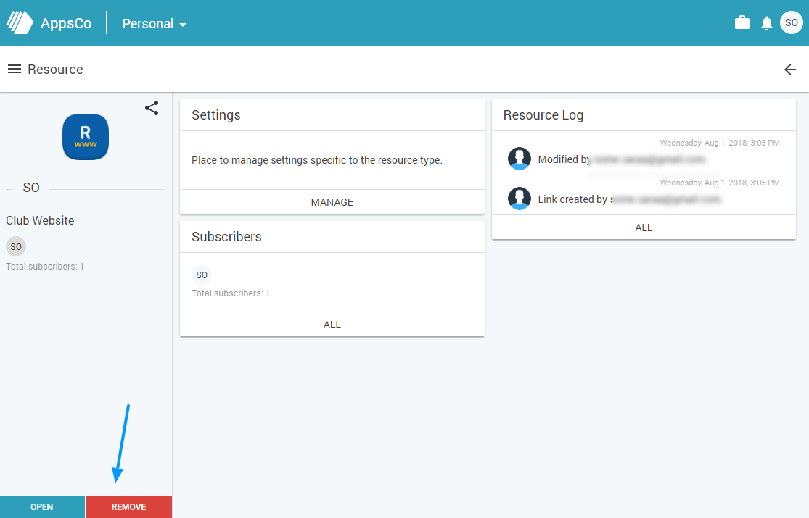
Task: Click the OPEN button
Action: point(42,506)
